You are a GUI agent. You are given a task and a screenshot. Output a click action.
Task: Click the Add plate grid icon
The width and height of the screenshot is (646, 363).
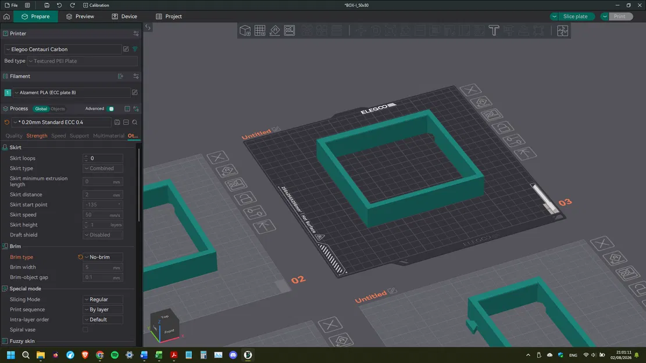[260, 30]
